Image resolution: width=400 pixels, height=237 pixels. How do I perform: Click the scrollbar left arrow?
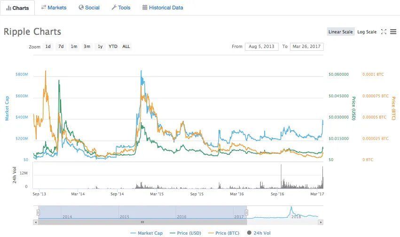[36, 222]
